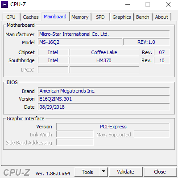The image size is (178, 178).
Task: Click the CPU-Z app icon in title bar
Action: [4, 4]
